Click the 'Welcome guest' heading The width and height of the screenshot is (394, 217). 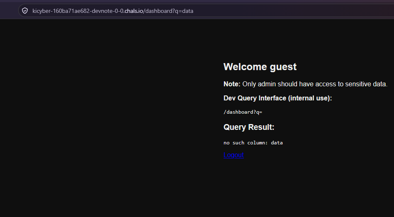tap(260, 67)
